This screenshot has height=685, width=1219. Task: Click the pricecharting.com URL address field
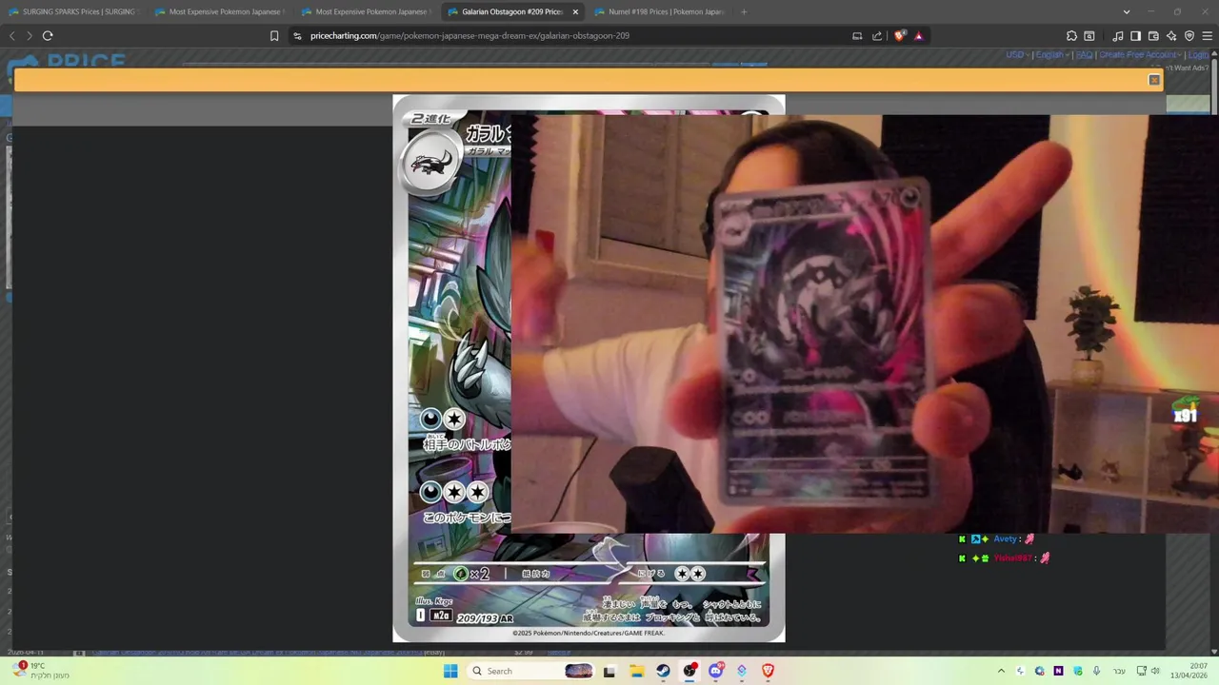click(470, 36)
